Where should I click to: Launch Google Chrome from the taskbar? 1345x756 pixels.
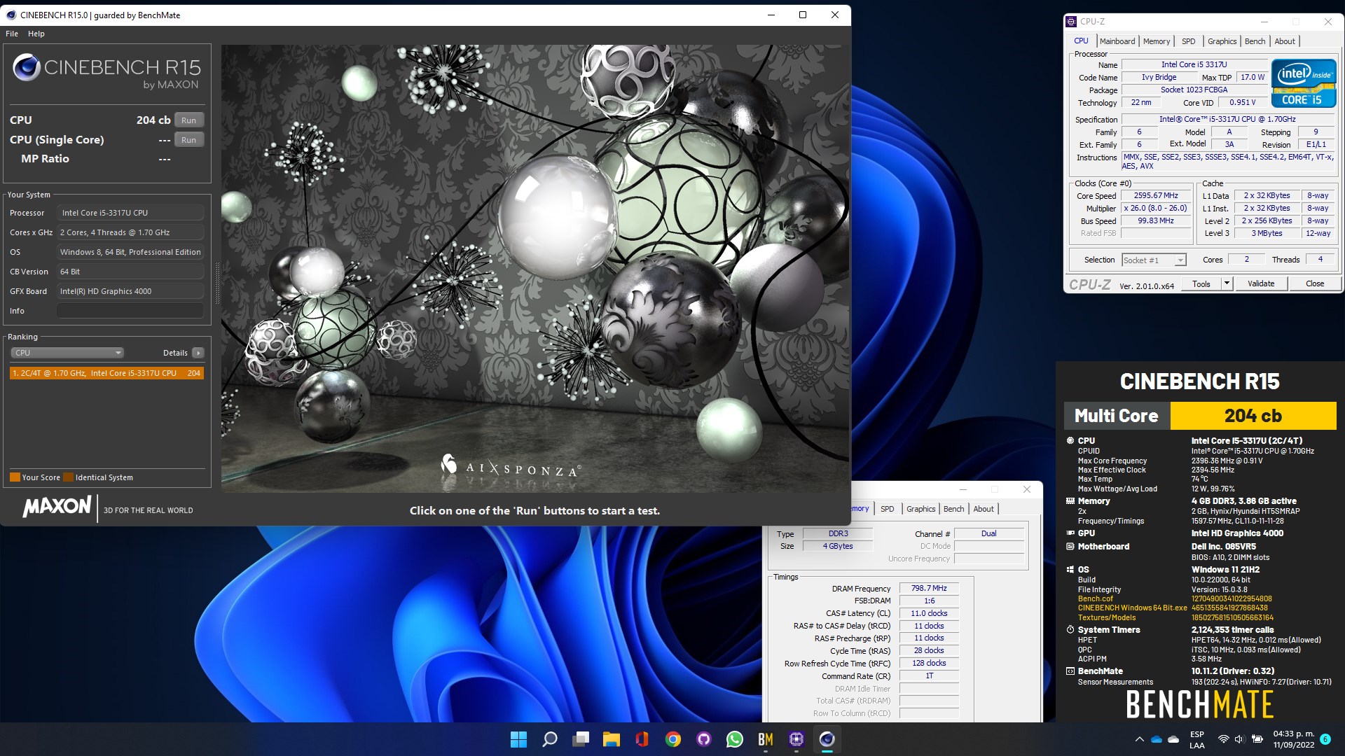pyautogui.click(x=673, y=739)
